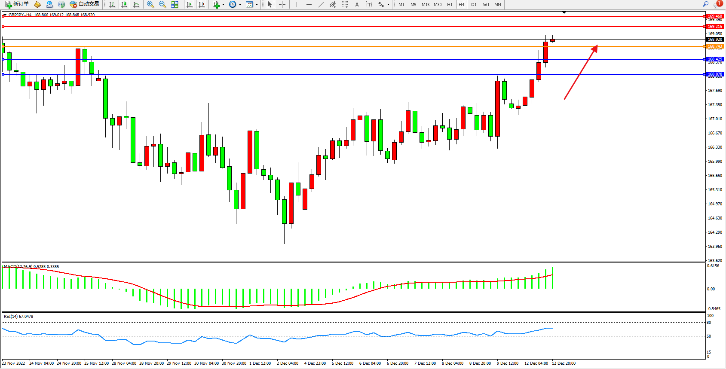Open the indicators list dropdown arrow
Screen dimensions: 726x369
point(223,4)
